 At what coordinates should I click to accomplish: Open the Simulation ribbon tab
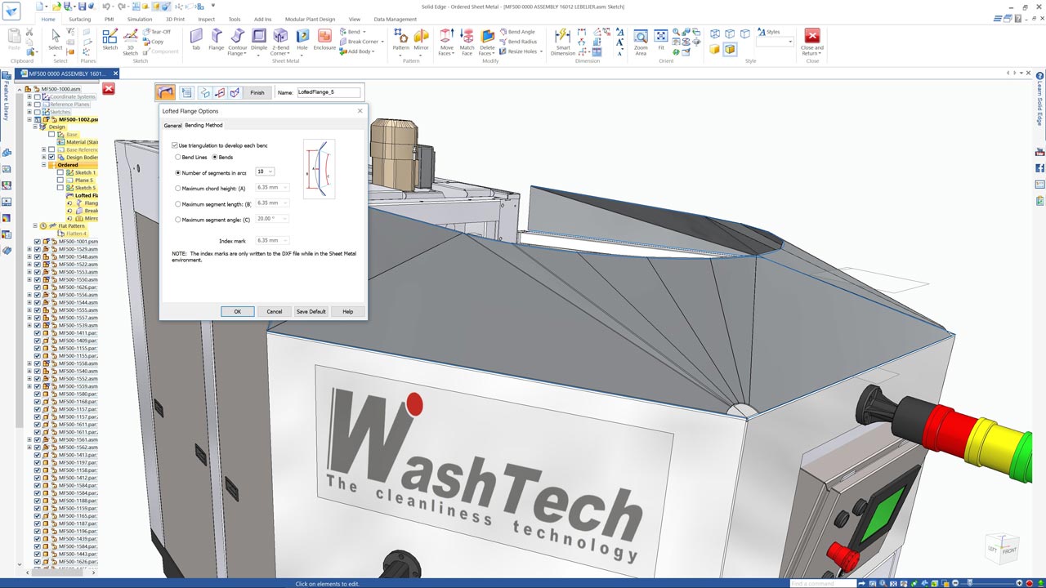[x=139, y=19]
